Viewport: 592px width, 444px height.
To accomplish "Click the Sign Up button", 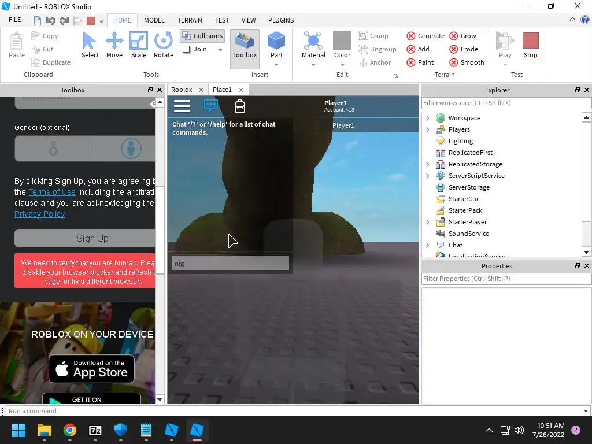I will (x=85, y=239).
